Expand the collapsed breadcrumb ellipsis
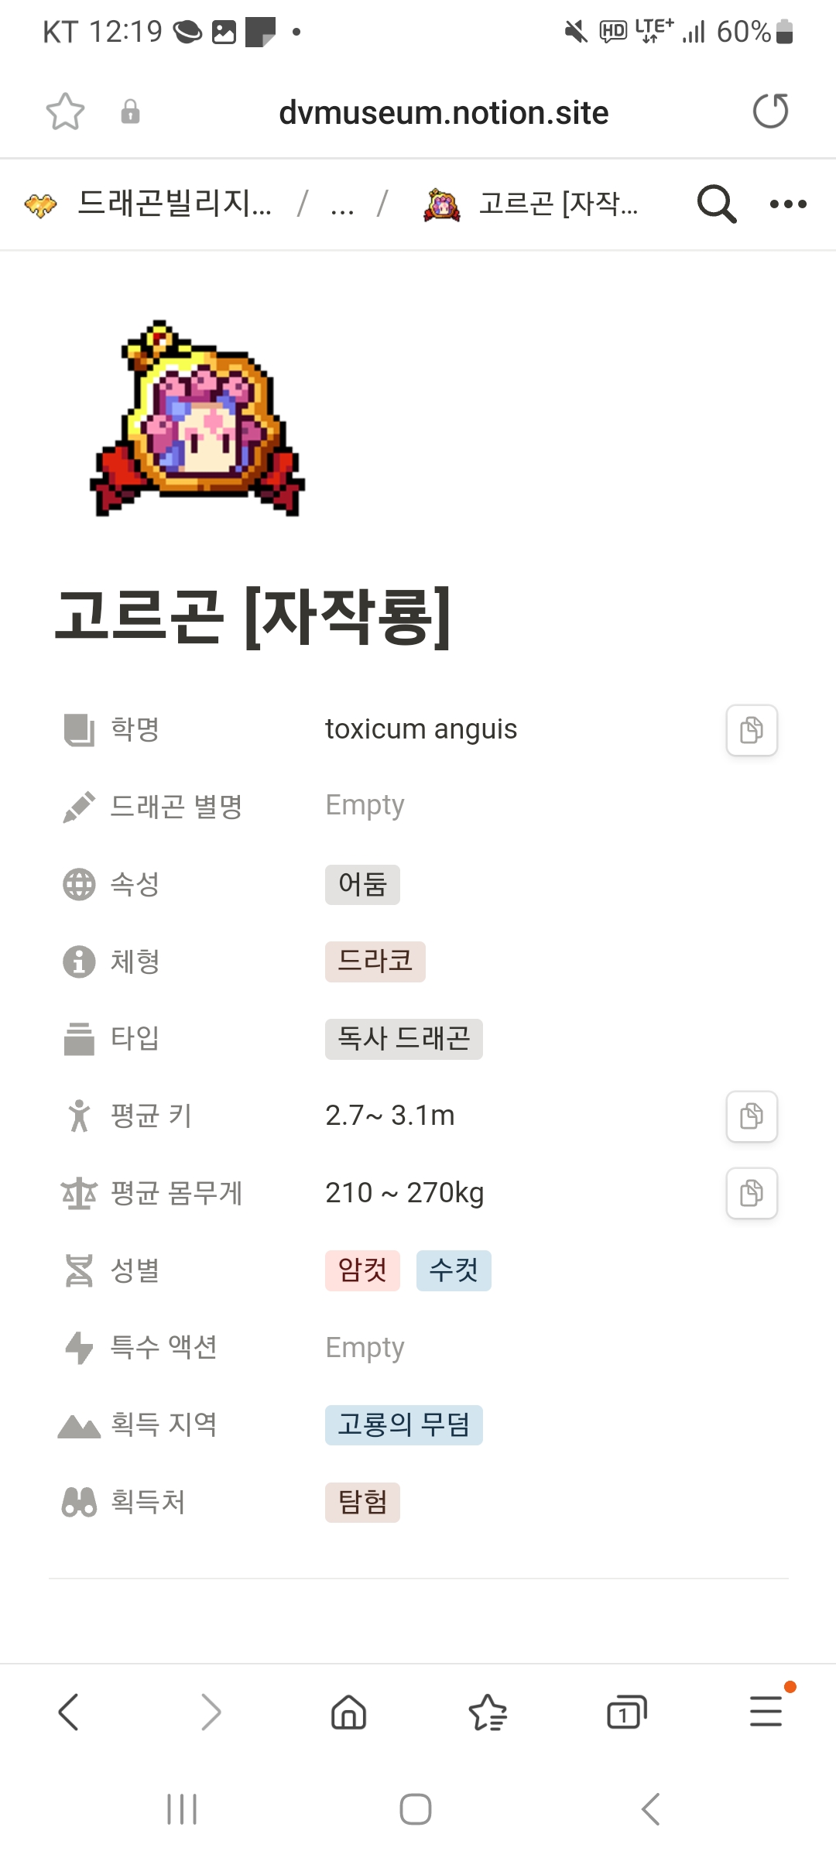 click(x=342, y=204)
